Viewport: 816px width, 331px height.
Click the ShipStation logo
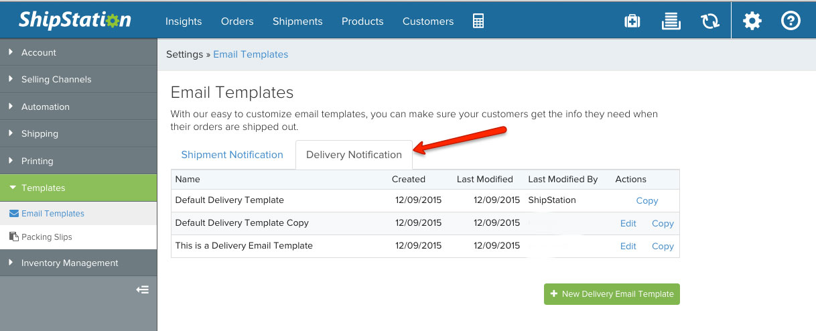click(x=74, y=20)
